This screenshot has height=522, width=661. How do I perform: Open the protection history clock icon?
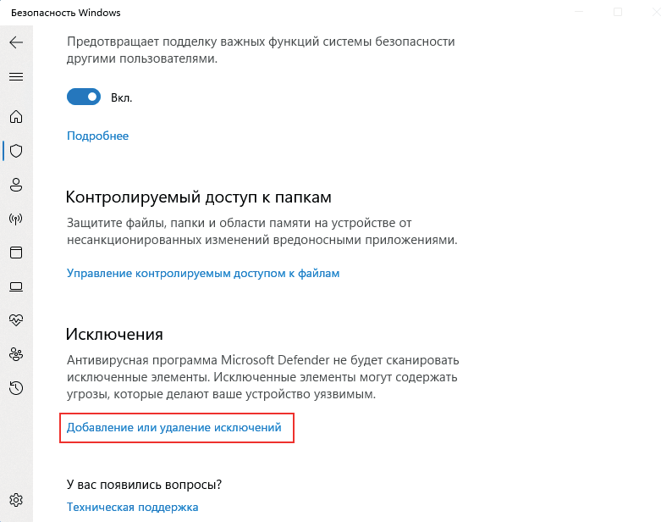coord(16,388)
